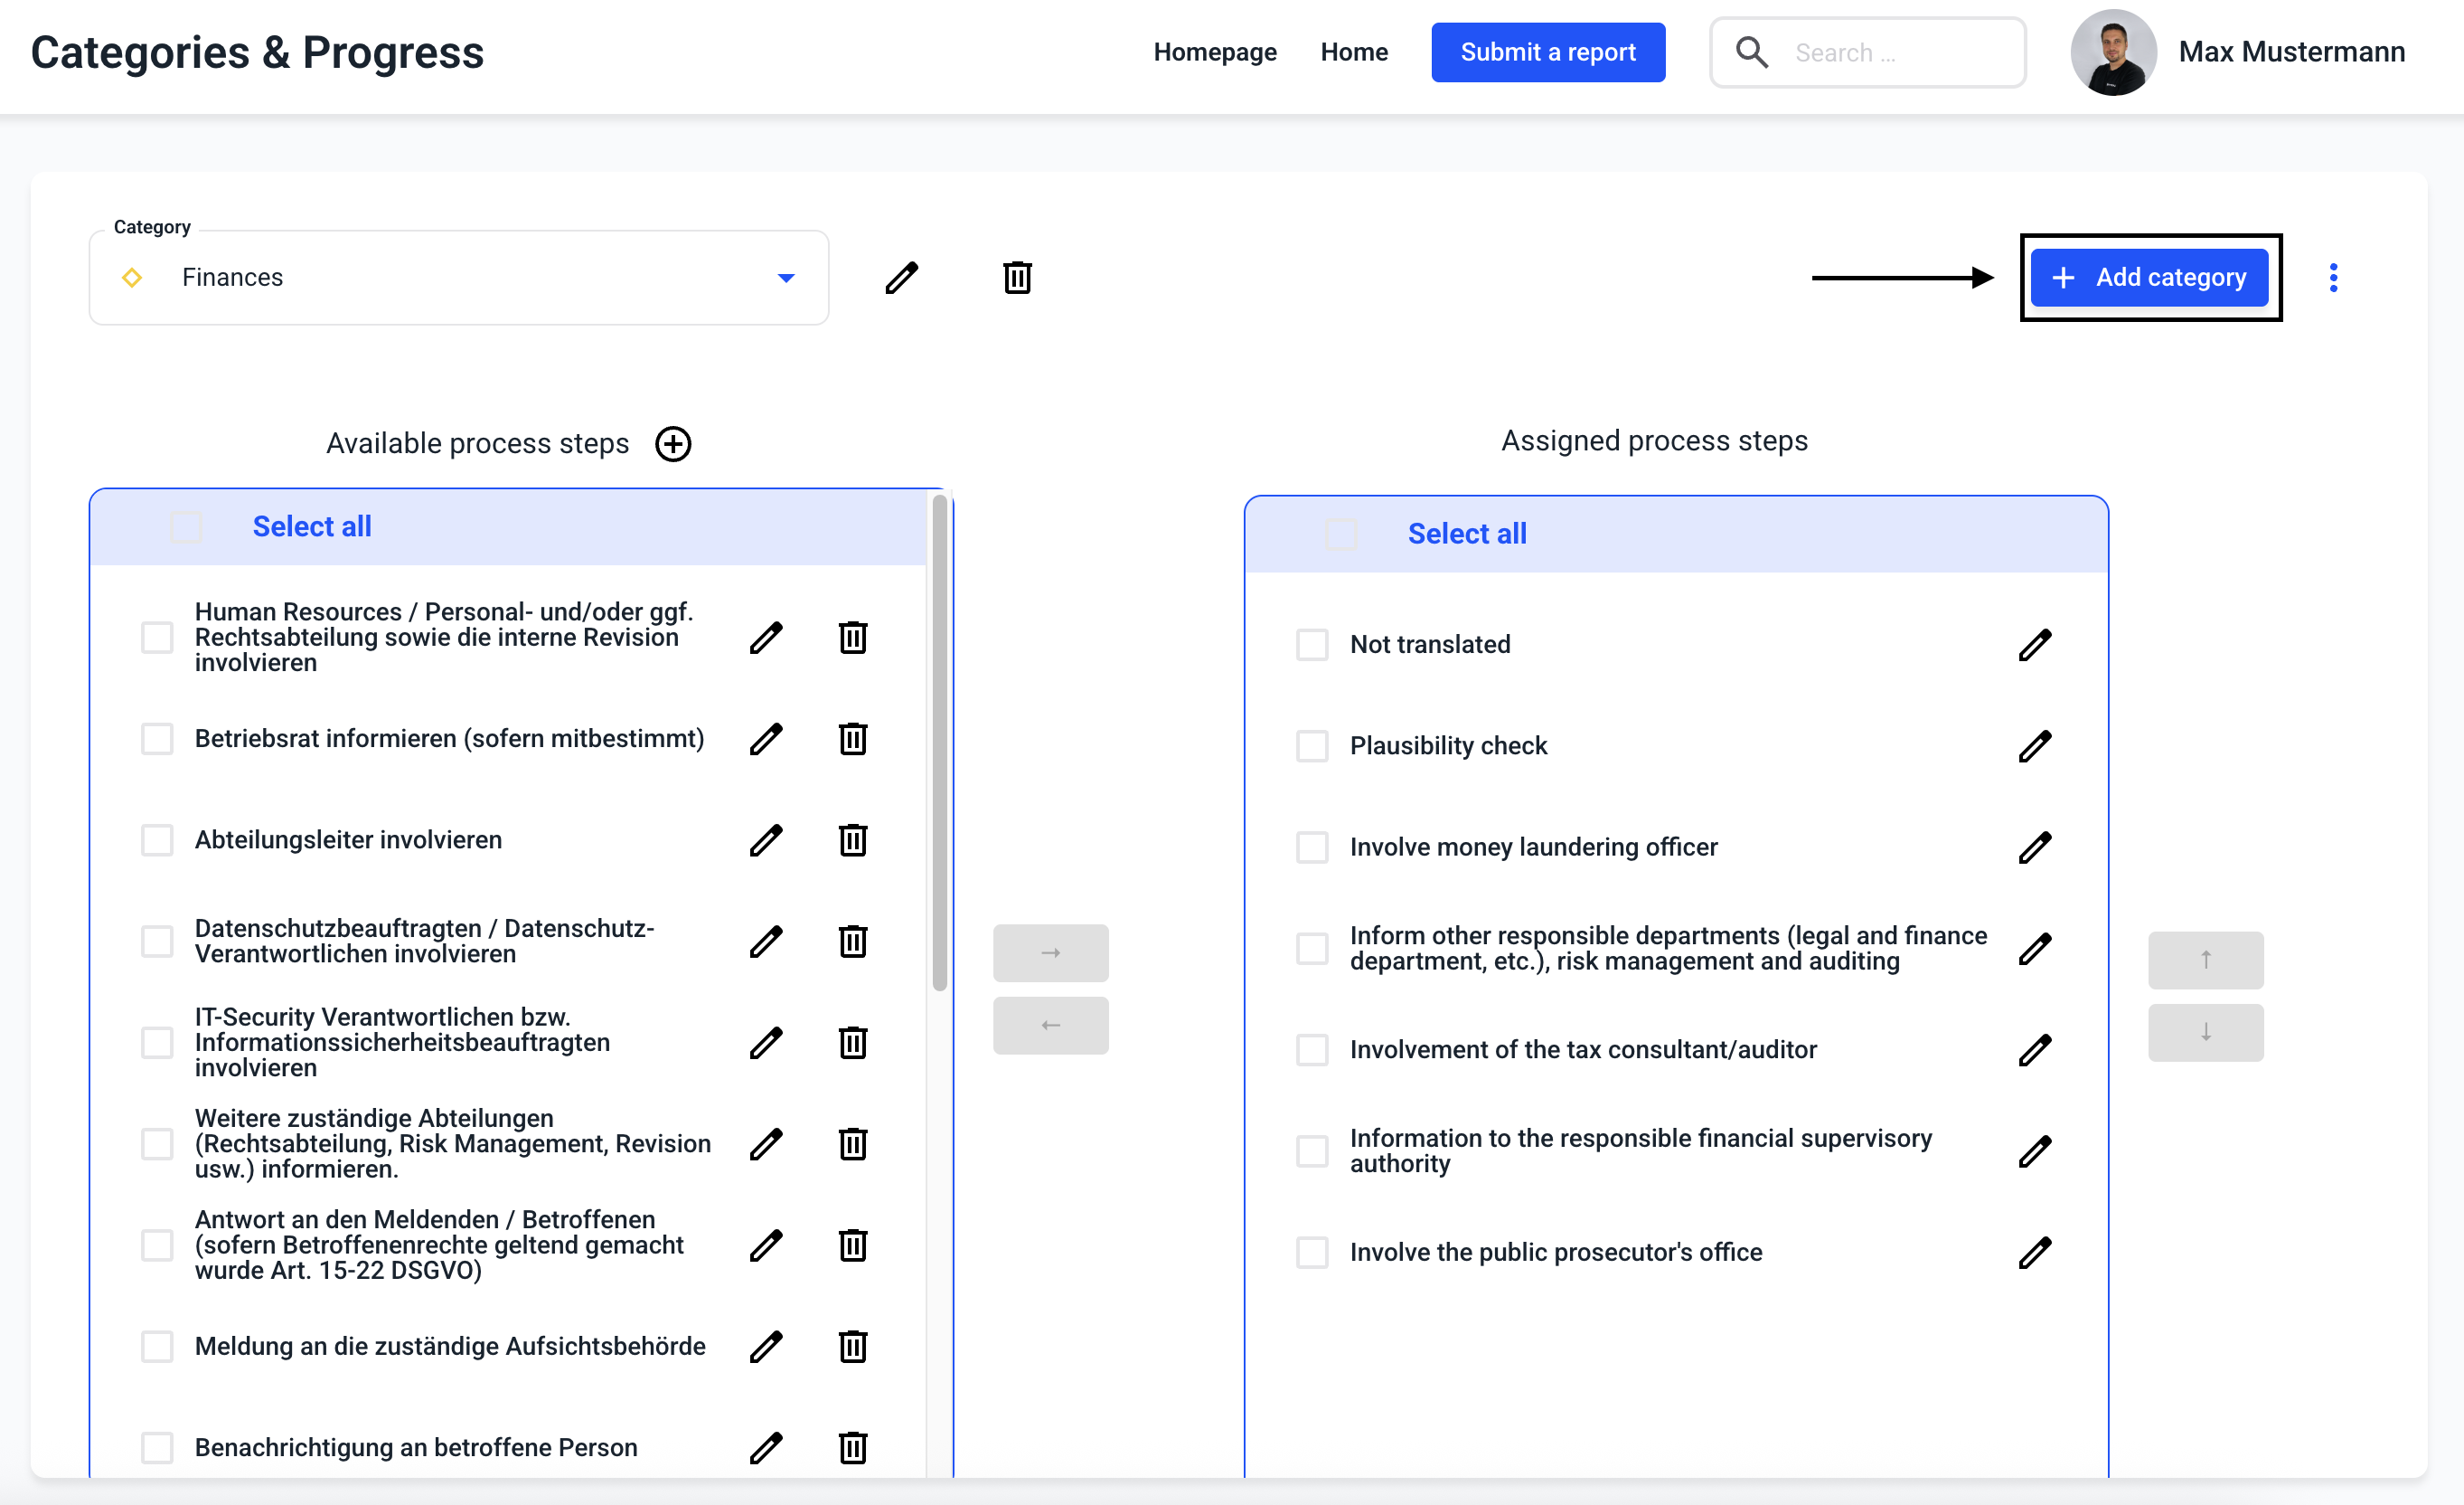Viewport: 2464px width, 1505px height.
Task: Edit Involve money laundering officer step
Action: tap(2034, 847)
